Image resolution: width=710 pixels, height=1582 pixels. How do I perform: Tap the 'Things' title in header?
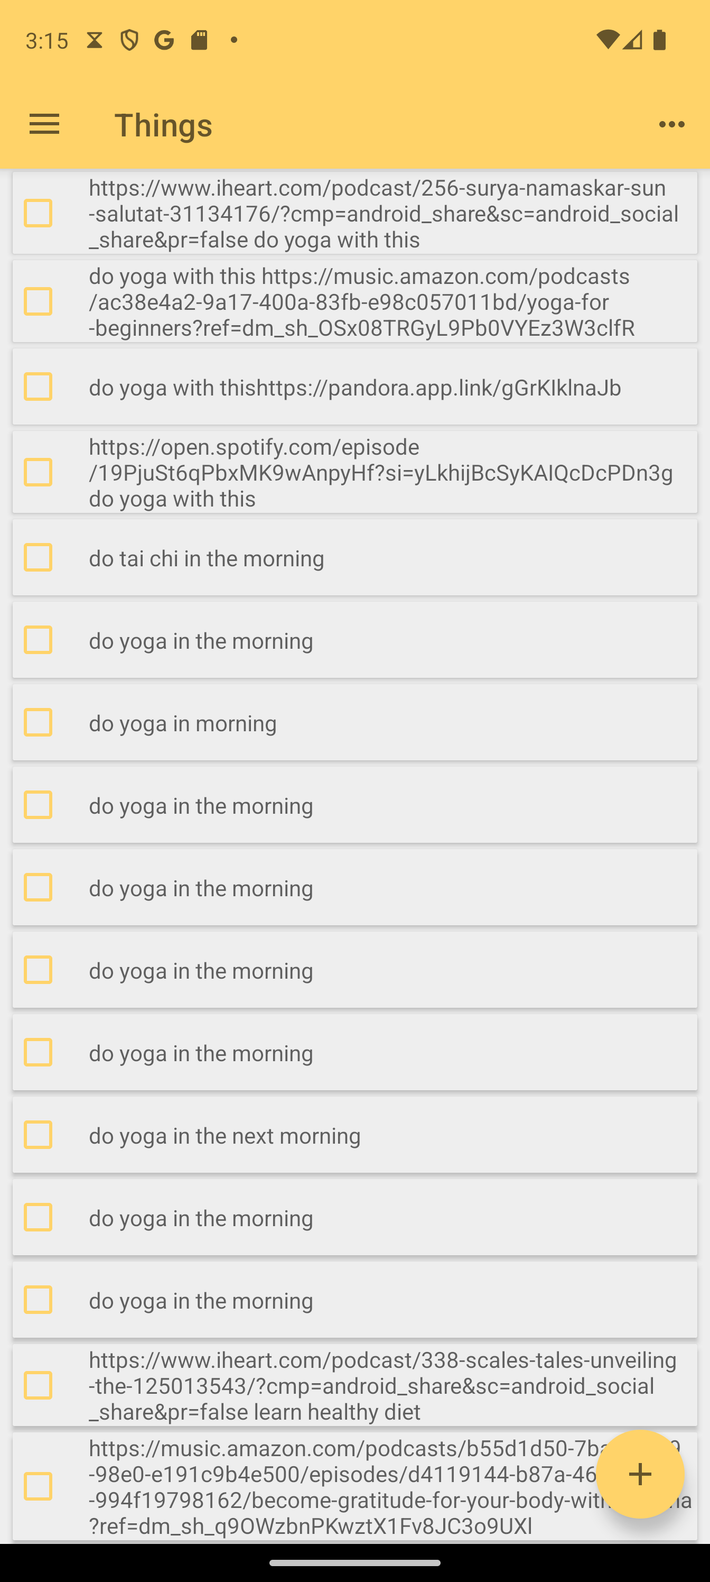click(x=163, y=125)
